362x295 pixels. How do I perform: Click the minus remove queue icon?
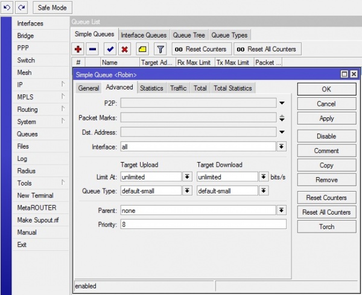click(92, 49)
